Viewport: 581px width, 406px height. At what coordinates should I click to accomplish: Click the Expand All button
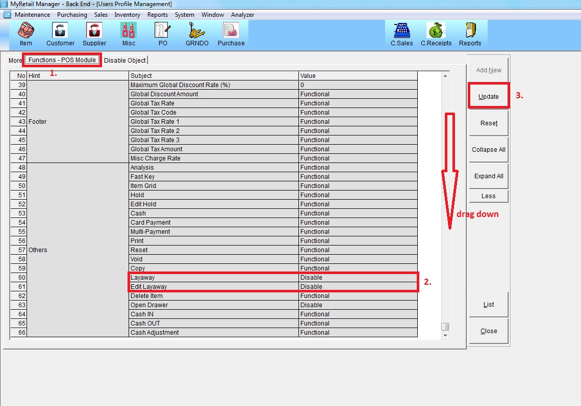pos(489,176)
